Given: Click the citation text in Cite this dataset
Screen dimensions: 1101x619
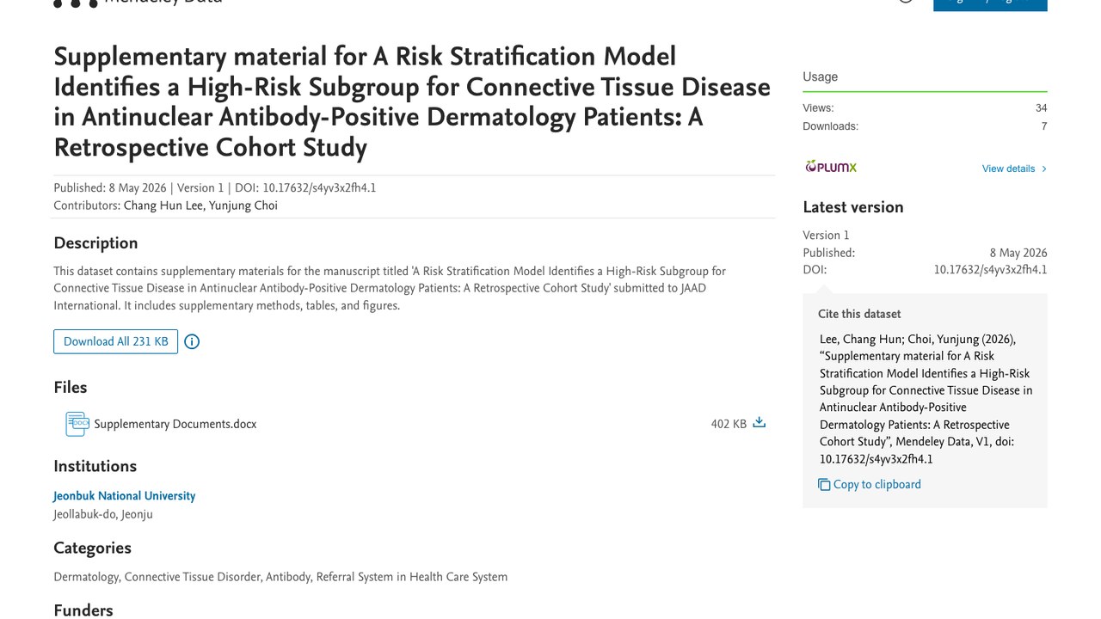Looking at the screenshot, I should 926,399.
